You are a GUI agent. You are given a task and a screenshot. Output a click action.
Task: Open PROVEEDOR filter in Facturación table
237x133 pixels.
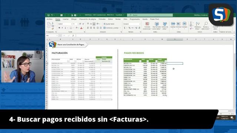coord(68,61)
